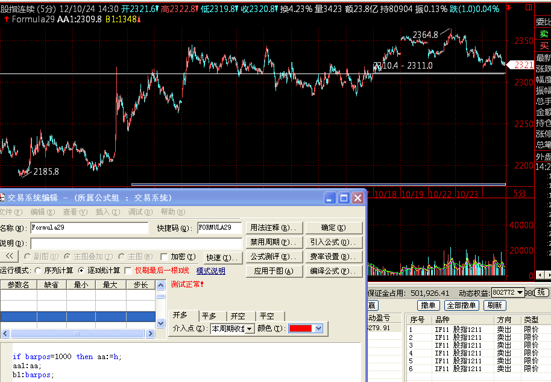
Task: Click the split-window icon at chart top-right corner
Action: (529, 7)
